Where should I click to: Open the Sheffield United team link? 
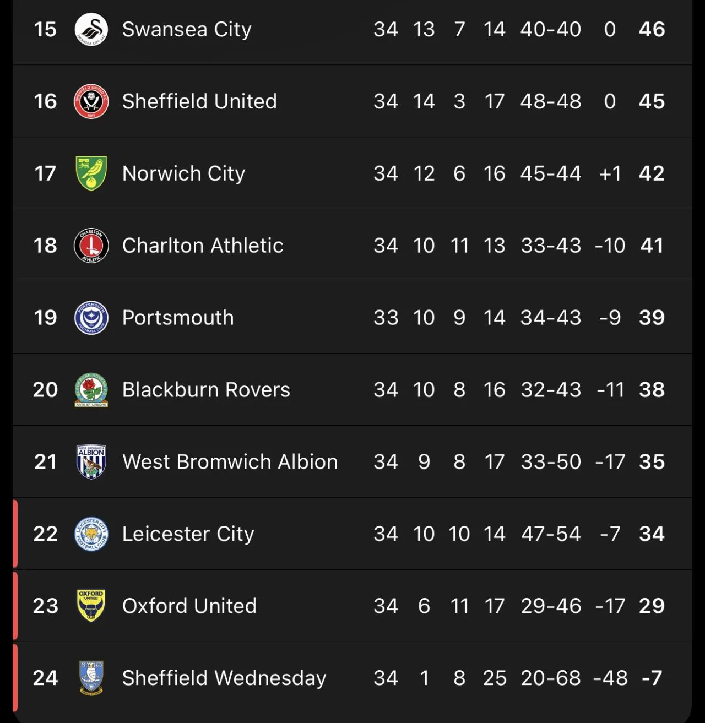(199, 101)
